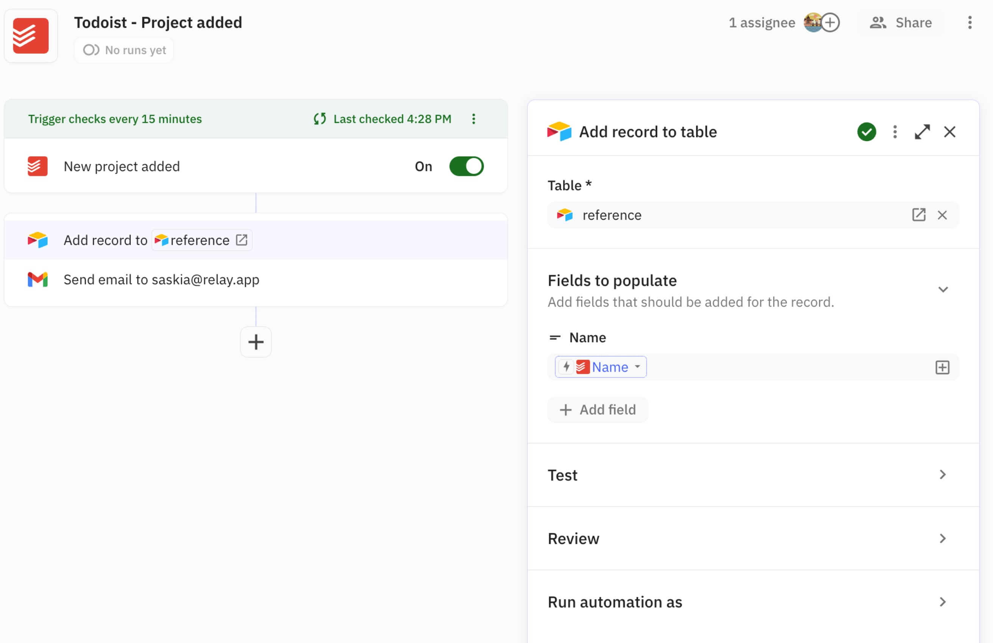Expand the panel to fullscreen
The height and width of the screenshot is (643, 993).
coord(923,131)
